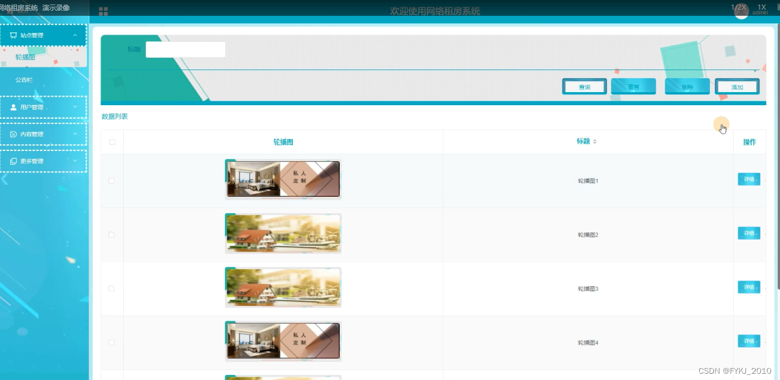Open the 轮播图4 bedroom banner thumbnail
This screenshot has width=780, height=380.
(283, 342)
